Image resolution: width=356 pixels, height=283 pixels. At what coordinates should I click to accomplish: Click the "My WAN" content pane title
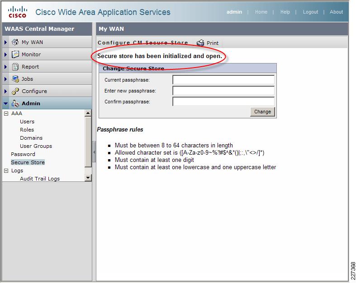111,29
